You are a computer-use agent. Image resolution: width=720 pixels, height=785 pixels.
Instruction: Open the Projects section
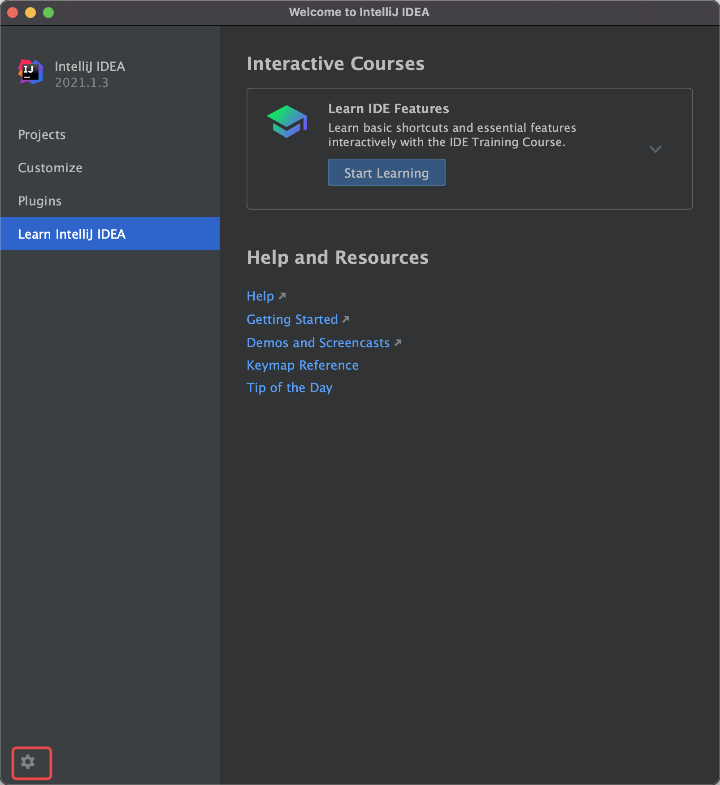(x=110, y=135)
